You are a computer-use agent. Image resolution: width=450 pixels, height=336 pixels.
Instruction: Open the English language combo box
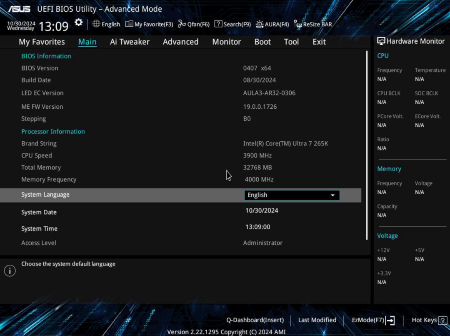[x=291, y=195]
